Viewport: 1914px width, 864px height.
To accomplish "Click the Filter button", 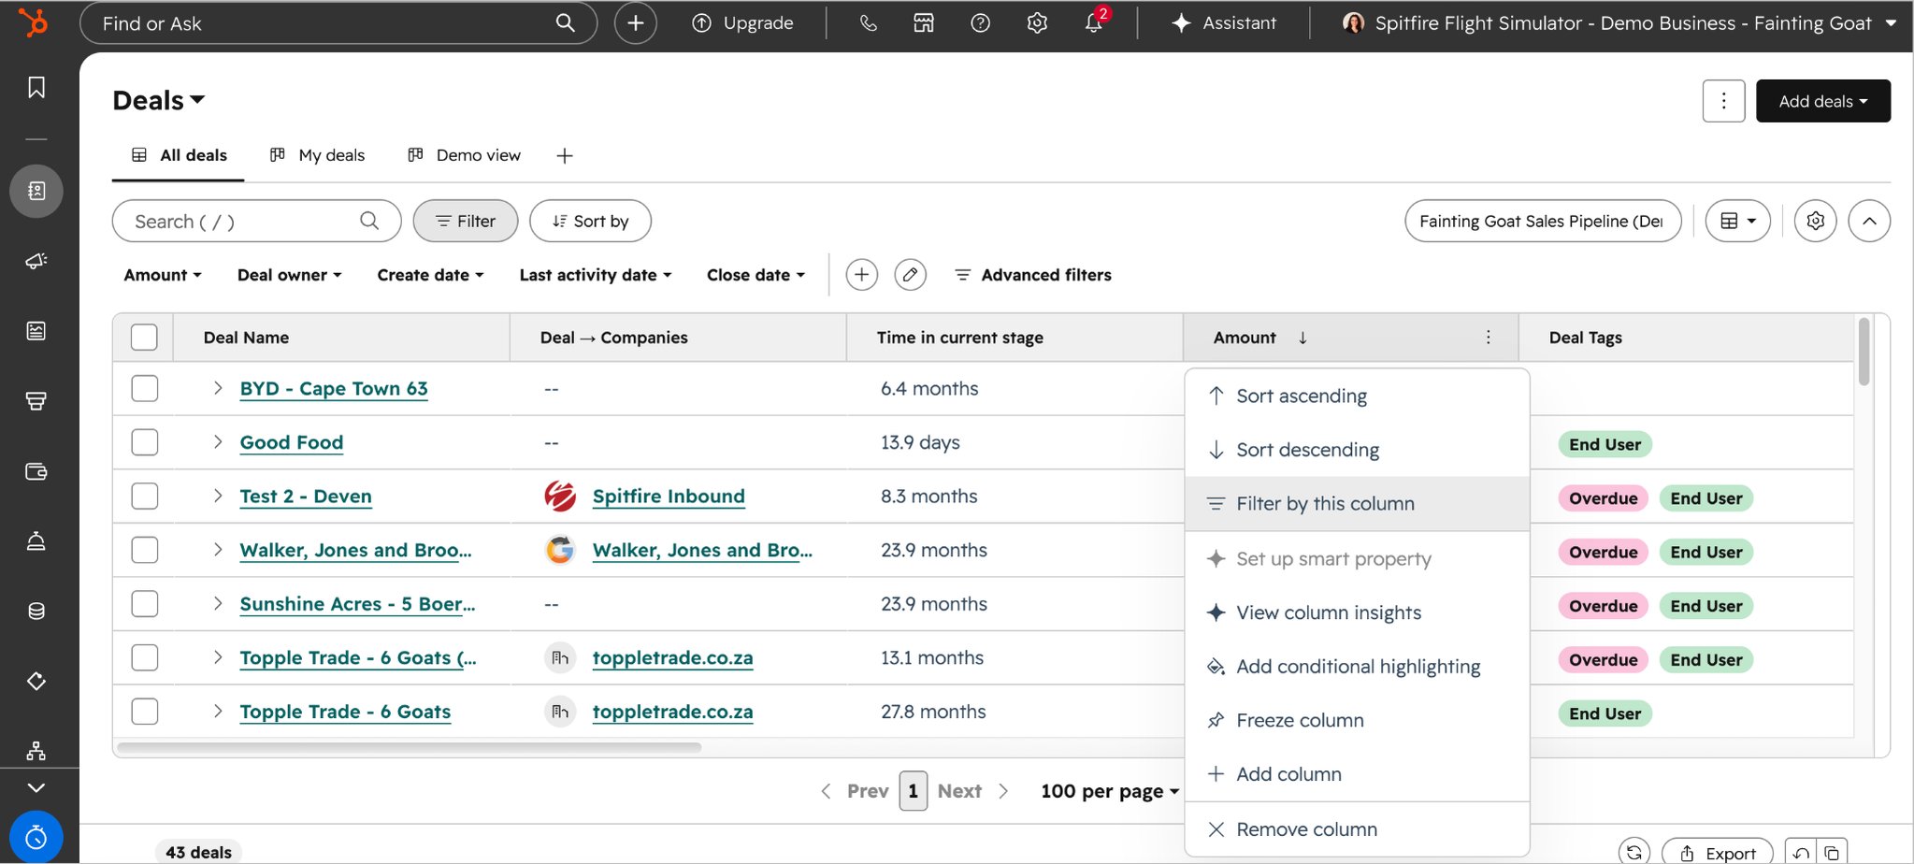I will click(466, 221).
